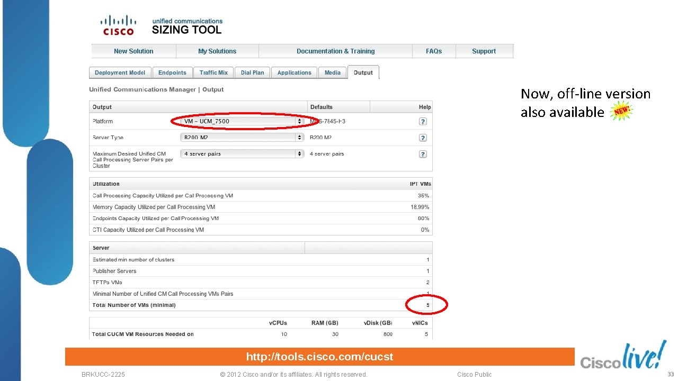The height and width of the screenshot is (381, 678).
Task: Open the Server Type B200 M2 dropdown
Action: click(x=242, y=138)
